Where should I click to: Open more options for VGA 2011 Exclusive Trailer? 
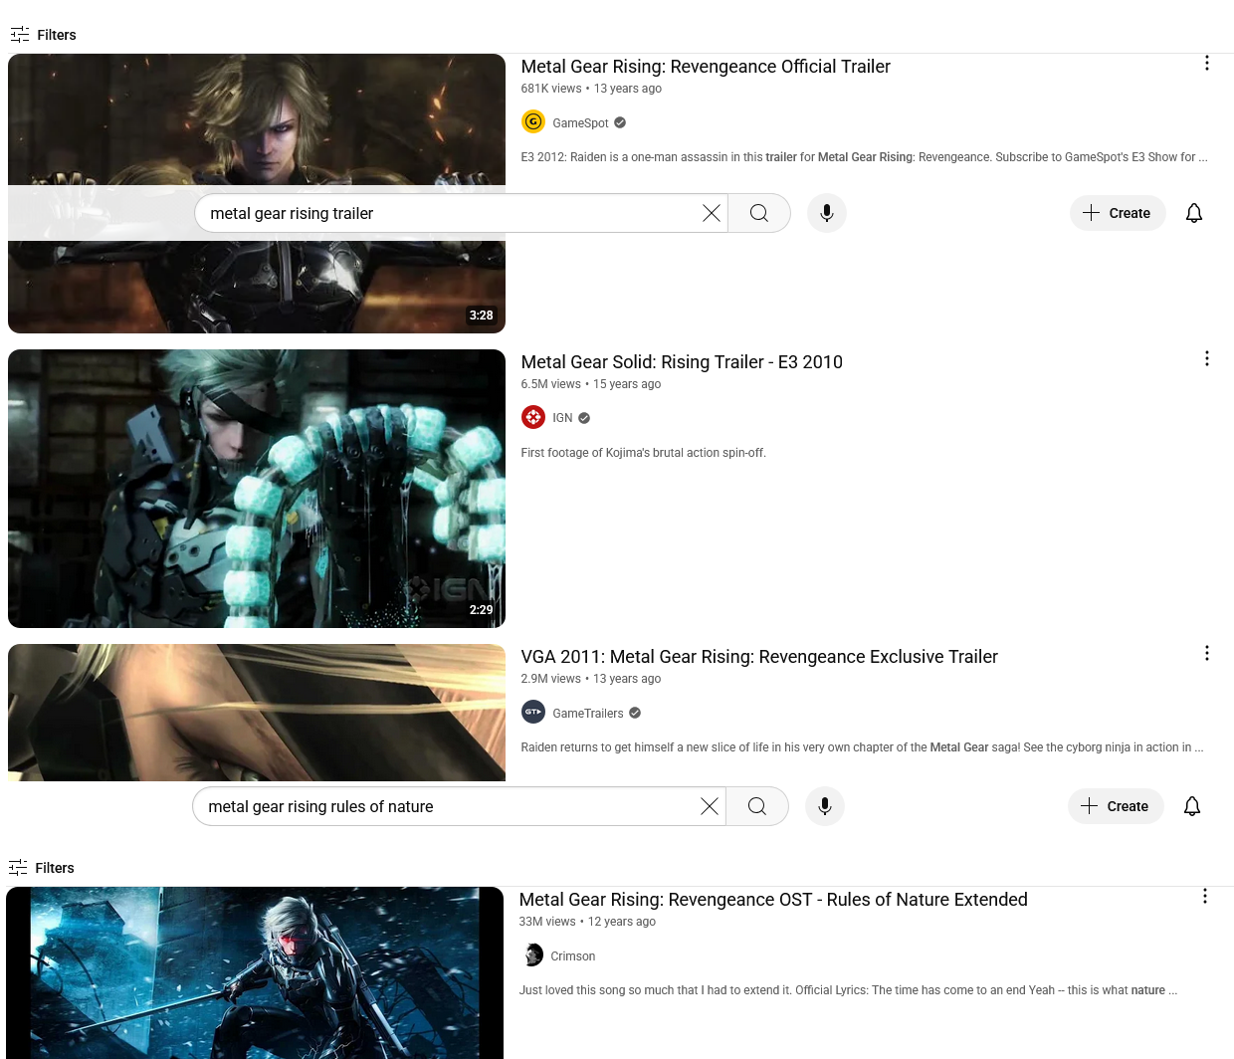point(1207,653)
